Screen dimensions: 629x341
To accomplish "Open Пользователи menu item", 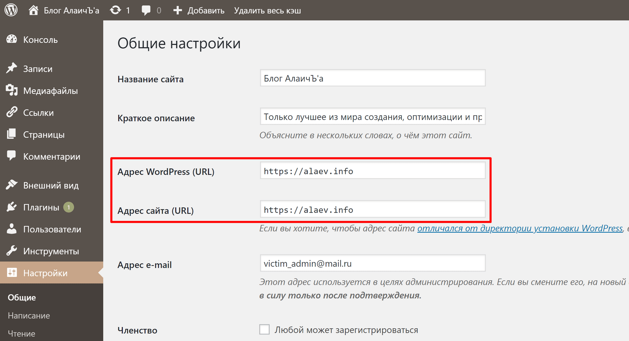I will (51, 229).
